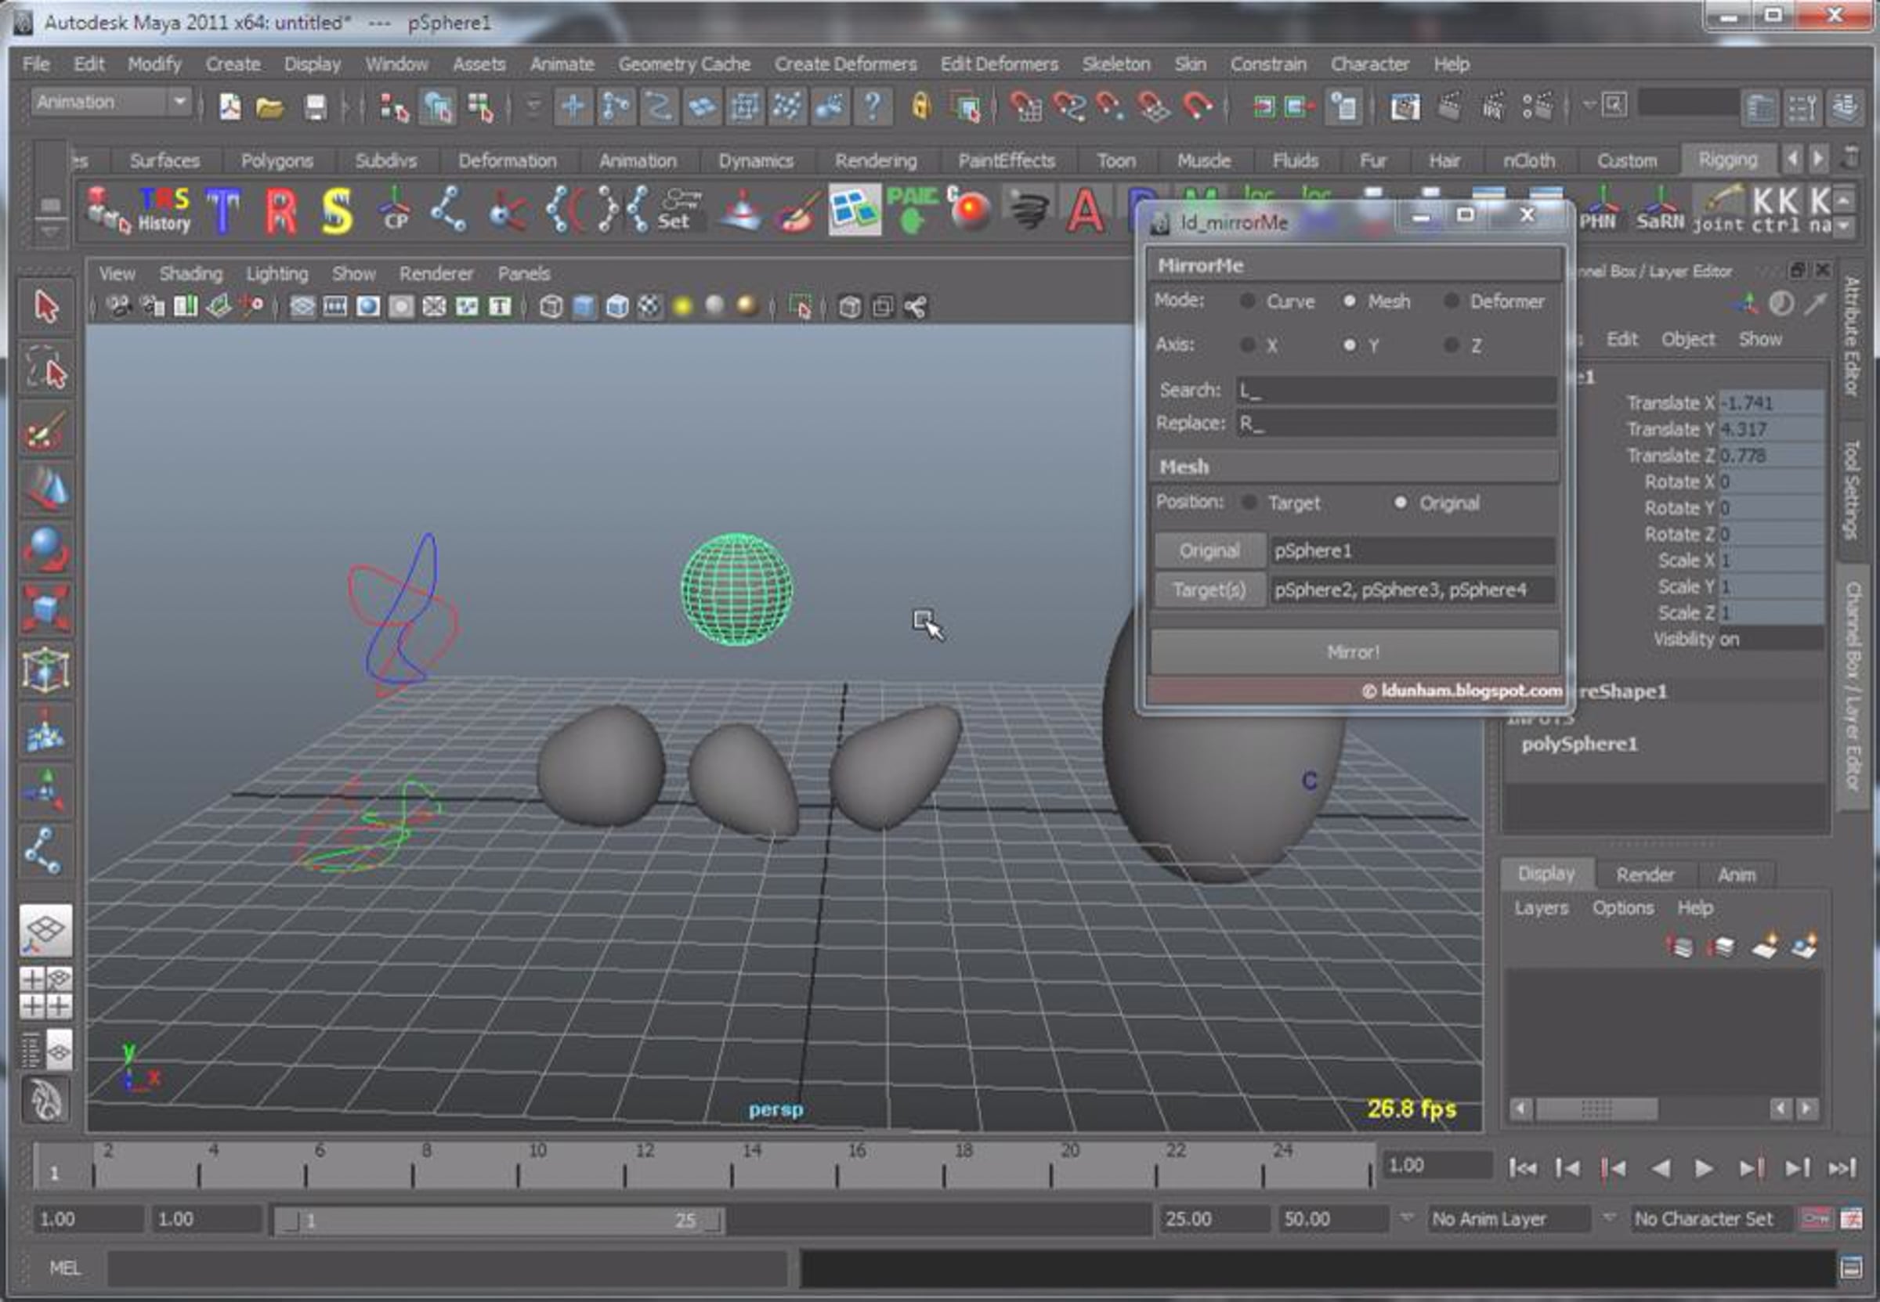The height and width of the screenshot is (1302, 1880).
Task: Open the Attribute Editor side tab
Action: click(x=1852, y=336)
